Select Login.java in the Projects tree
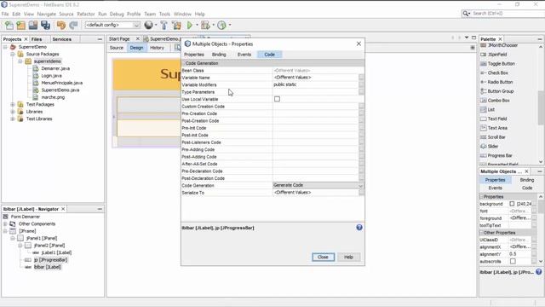This screenshot has width=545, height=307. (51, 76)
